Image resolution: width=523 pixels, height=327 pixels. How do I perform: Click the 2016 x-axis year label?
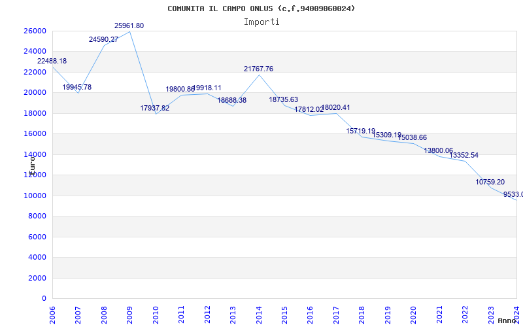(310, 315)
